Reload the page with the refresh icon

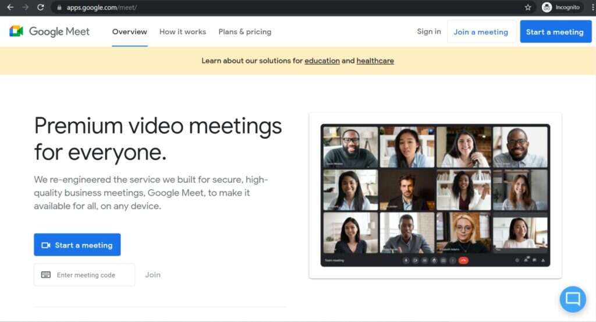coord(41,7)
